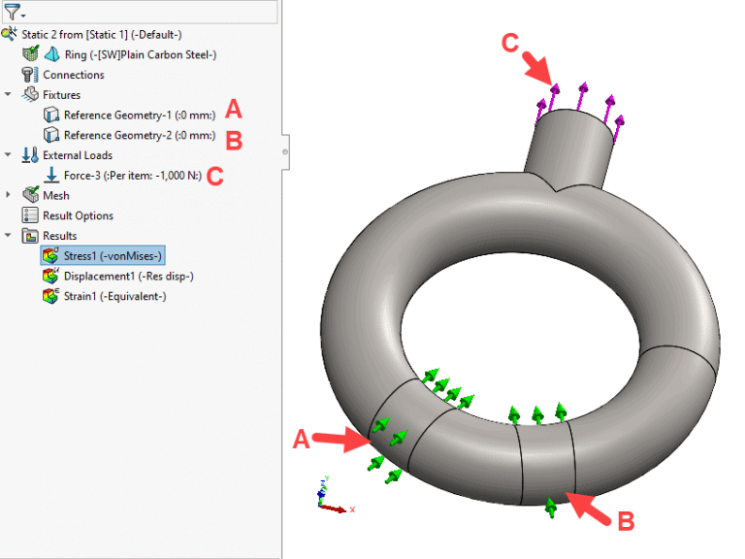The width and height of the screenshot is (745, 559).
Task: Collapse the Results folder node
Action: pyautogui.click(x=9, y=236)
